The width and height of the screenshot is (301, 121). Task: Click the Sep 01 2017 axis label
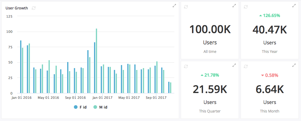click(156, 98)
